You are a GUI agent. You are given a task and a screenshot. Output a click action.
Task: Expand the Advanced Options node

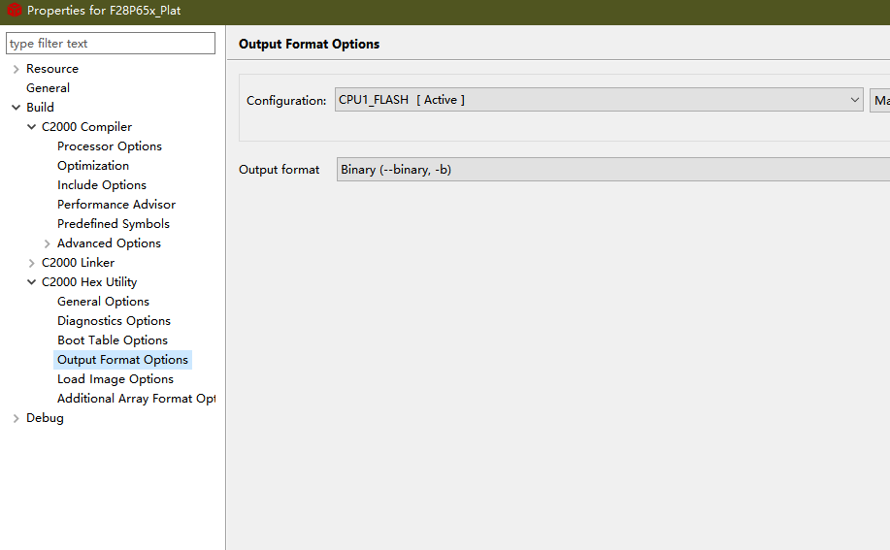(48, 243)
